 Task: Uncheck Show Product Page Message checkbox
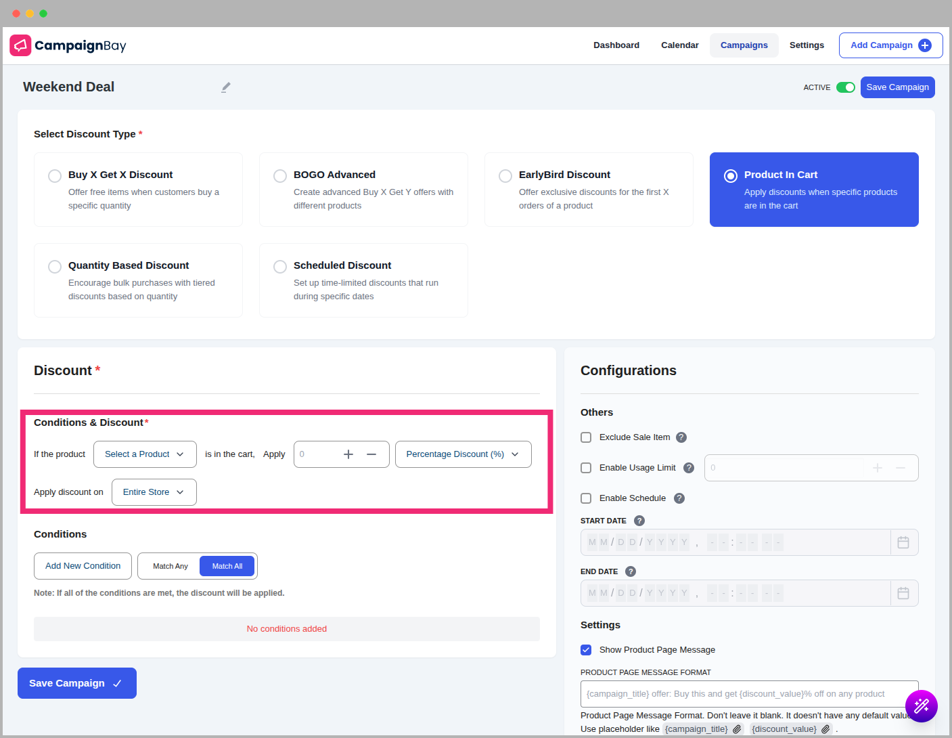[586, 650]
